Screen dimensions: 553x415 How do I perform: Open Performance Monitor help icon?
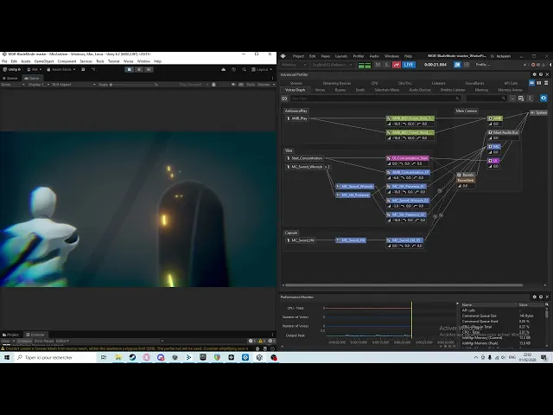(x=541, y=297)
